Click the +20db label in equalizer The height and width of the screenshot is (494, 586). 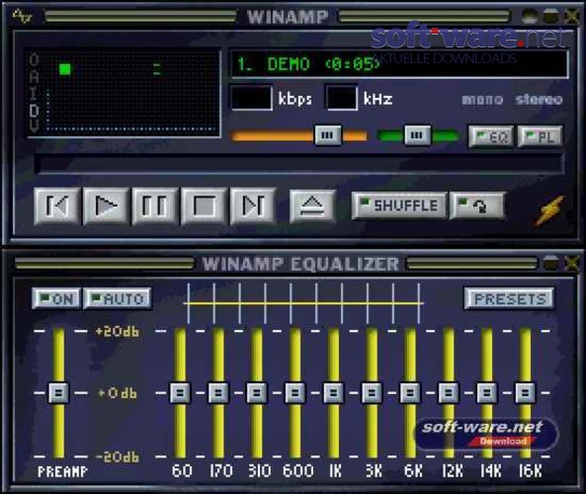click(x=118, y=331)
